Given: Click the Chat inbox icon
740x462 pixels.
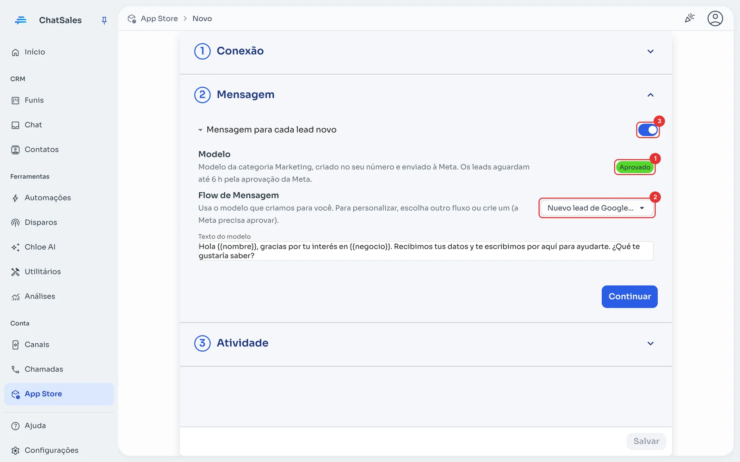Looking at the screenshot, I should (x=15, y=125).
